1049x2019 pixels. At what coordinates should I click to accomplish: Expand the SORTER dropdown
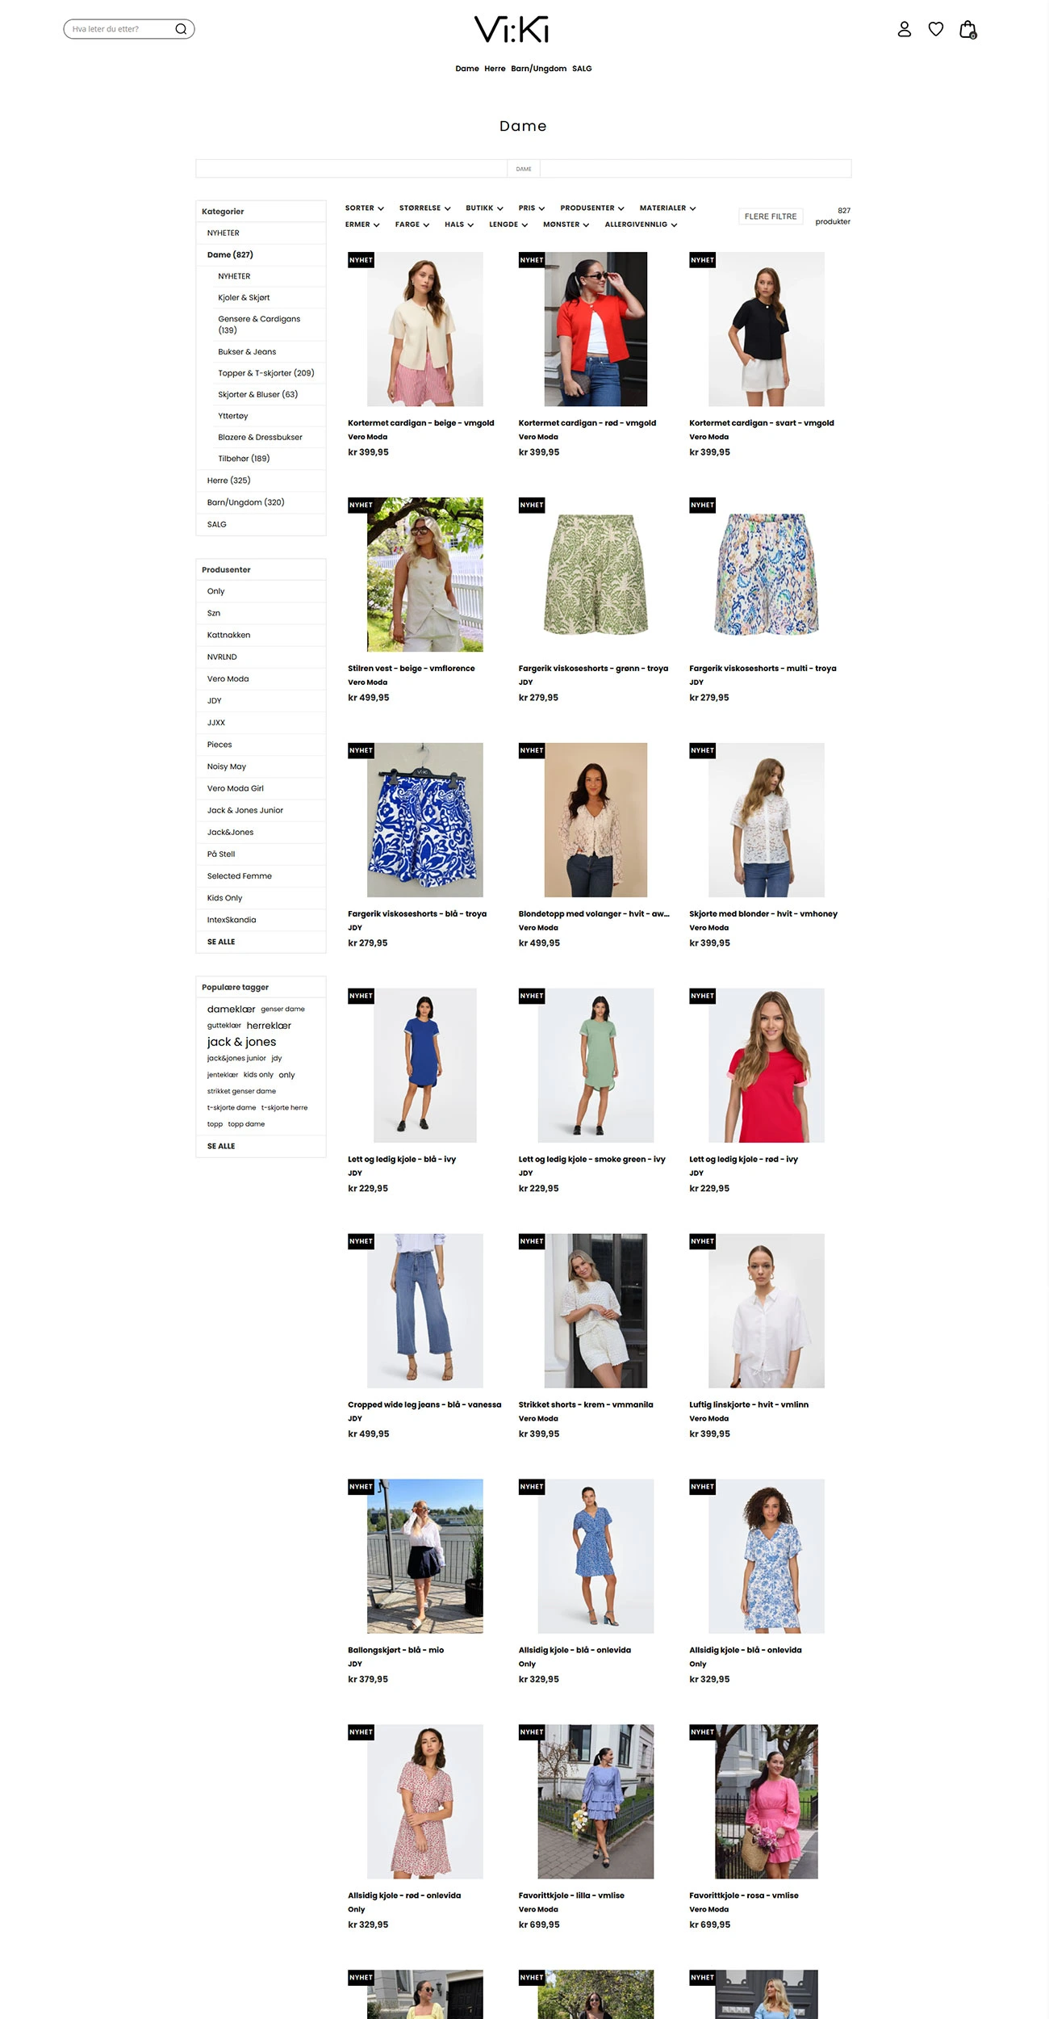[x=364, y=208]
